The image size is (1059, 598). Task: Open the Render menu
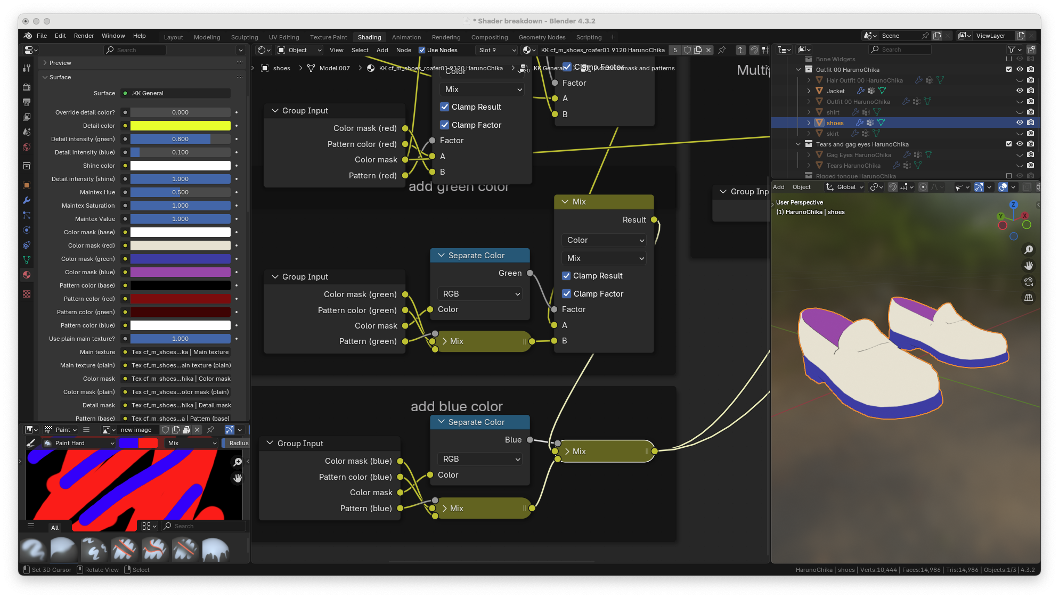(84, 36)
